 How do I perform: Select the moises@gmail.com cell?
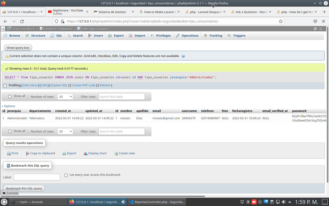pyautogui.click(x=166, y=118)
